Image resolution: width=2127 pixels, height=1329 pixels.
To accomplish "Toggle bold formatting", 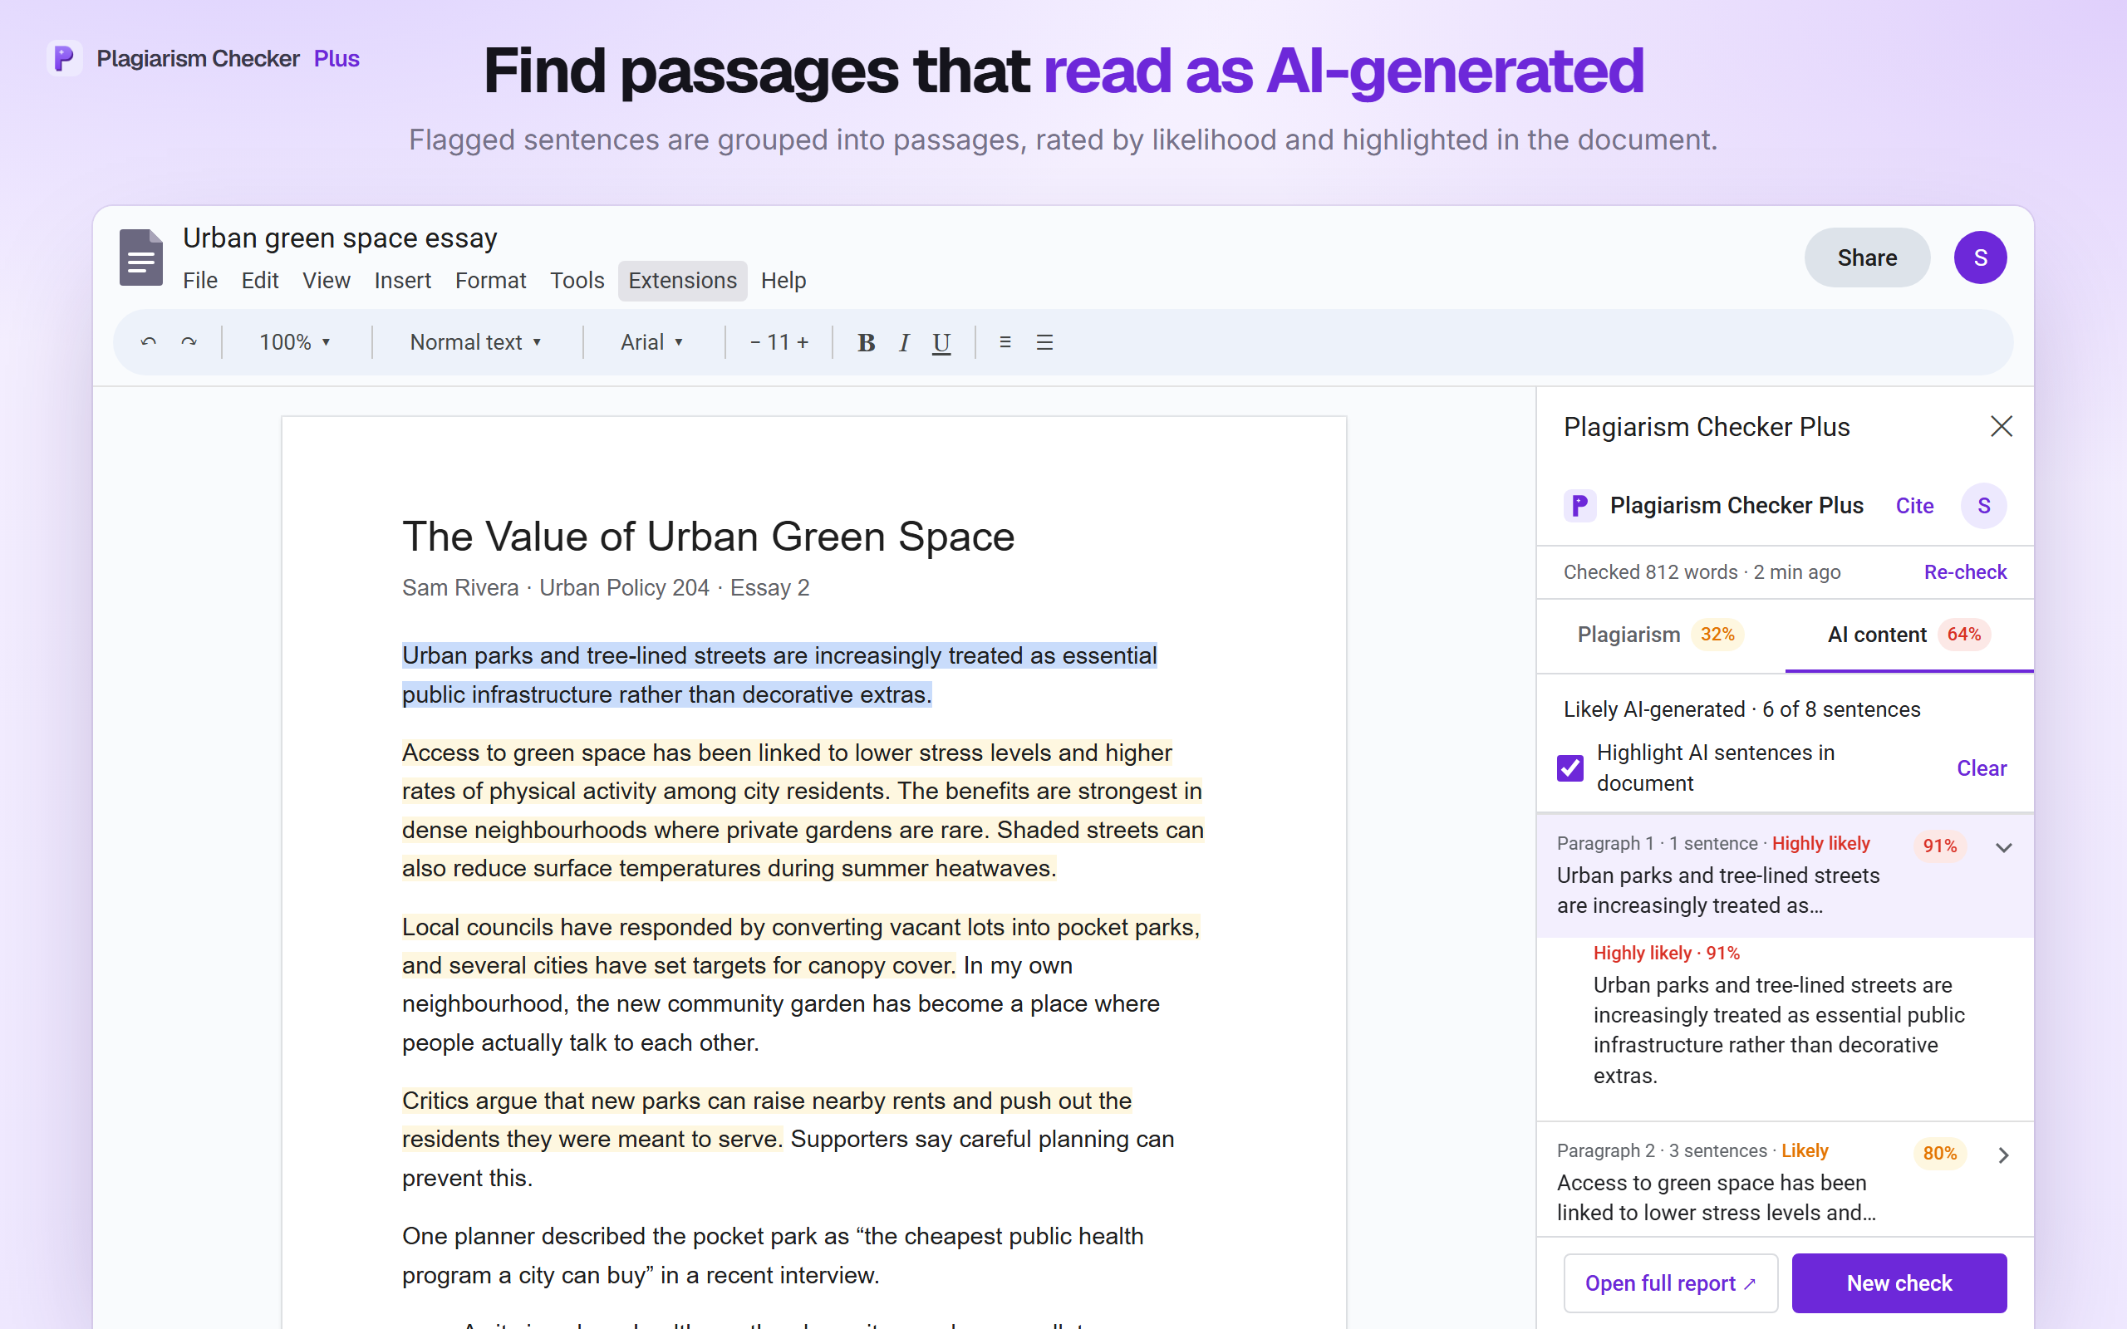I will pos(866,342).
